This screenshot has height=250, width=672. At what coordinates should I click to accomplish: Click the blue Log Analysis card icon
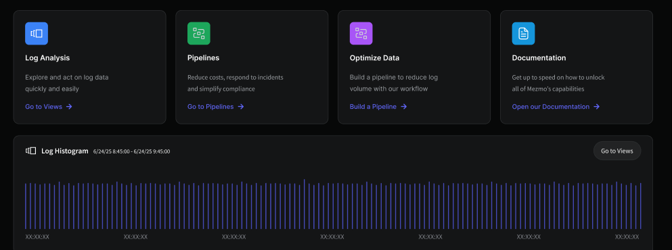click(37, 33)
